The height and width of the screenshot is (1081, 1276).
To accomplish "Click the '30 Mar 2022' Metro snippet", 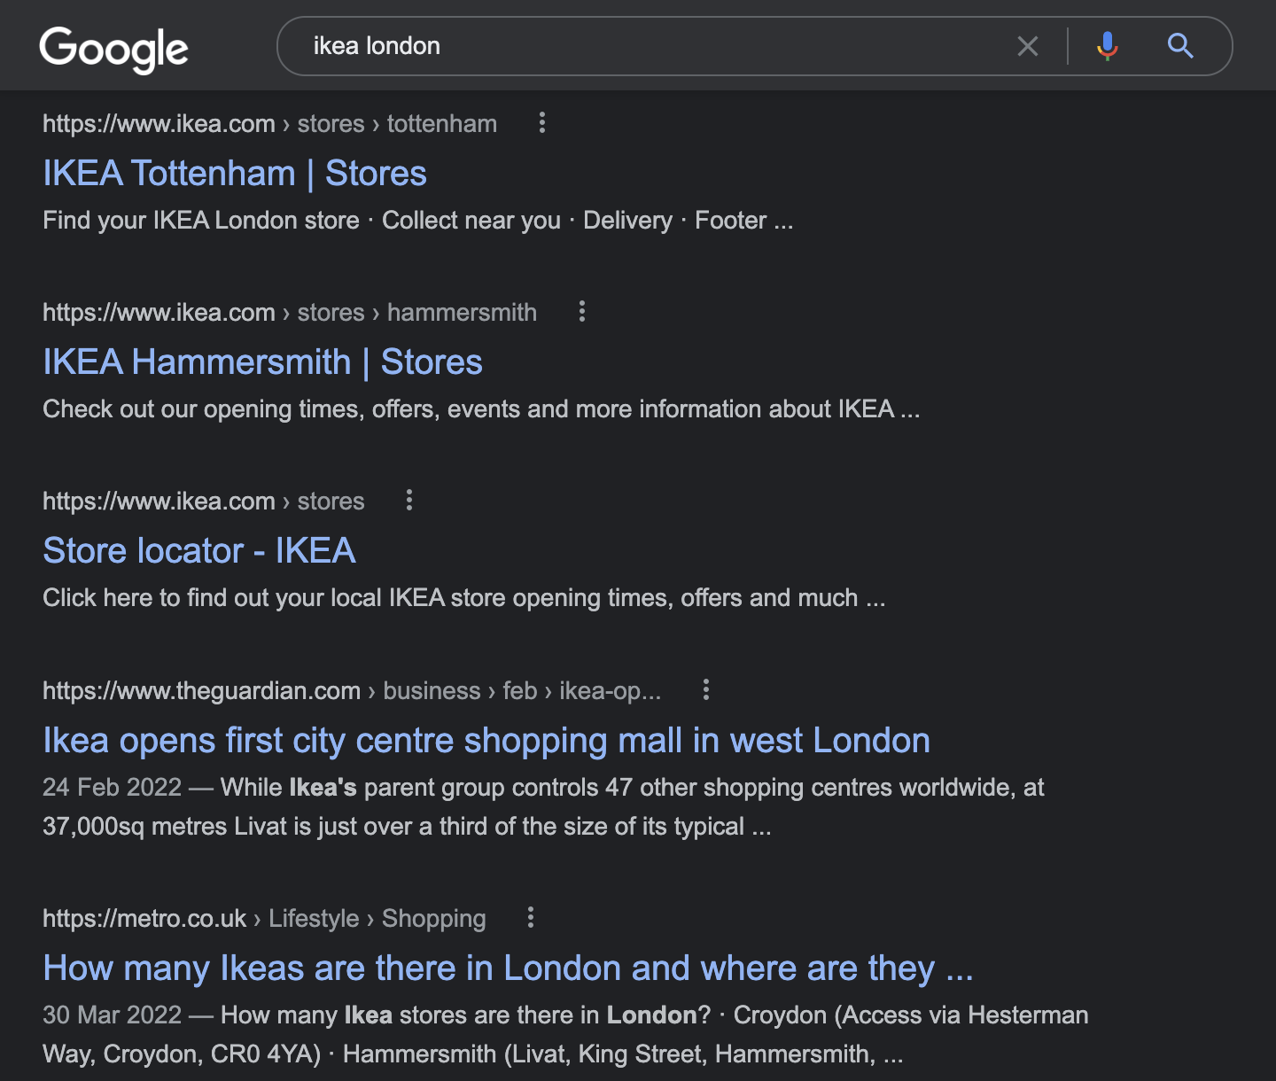I will point(565,1035).
